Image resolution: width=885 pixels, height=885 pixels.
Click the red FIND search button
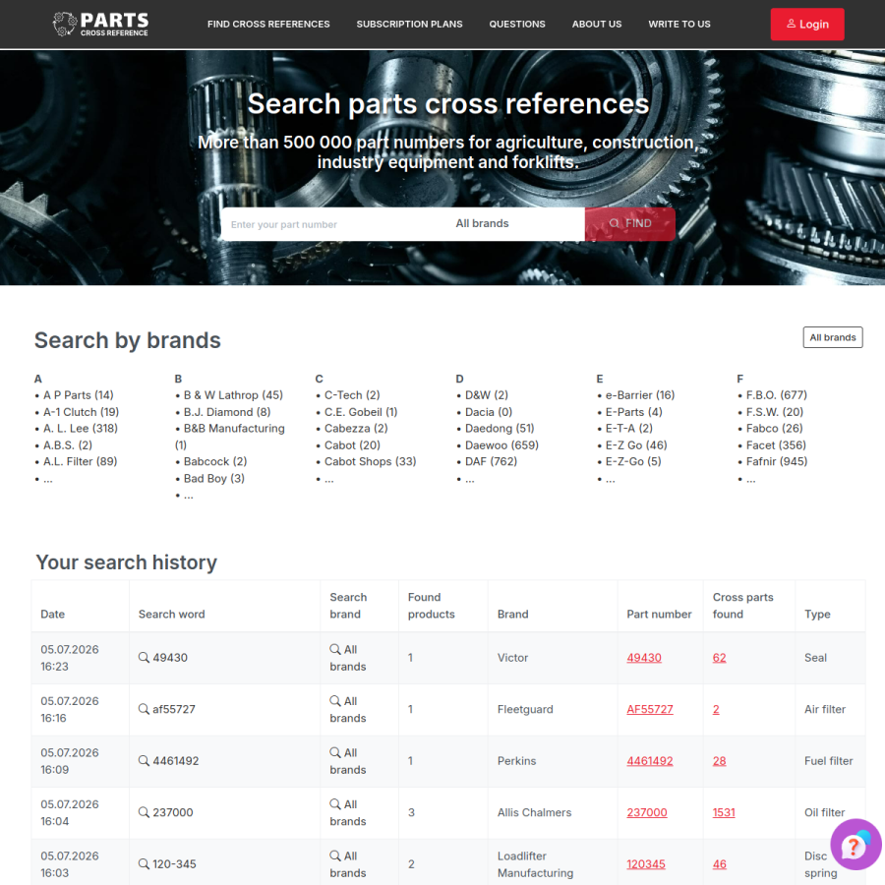click(x=630, y=223)
